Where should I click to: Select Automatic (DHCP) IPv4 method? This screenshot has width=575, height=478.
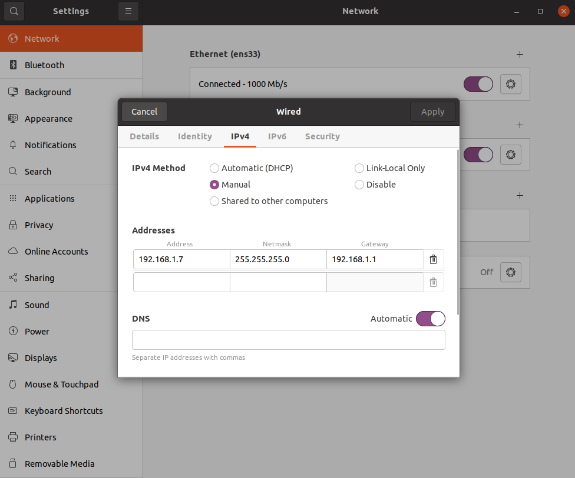251,168
